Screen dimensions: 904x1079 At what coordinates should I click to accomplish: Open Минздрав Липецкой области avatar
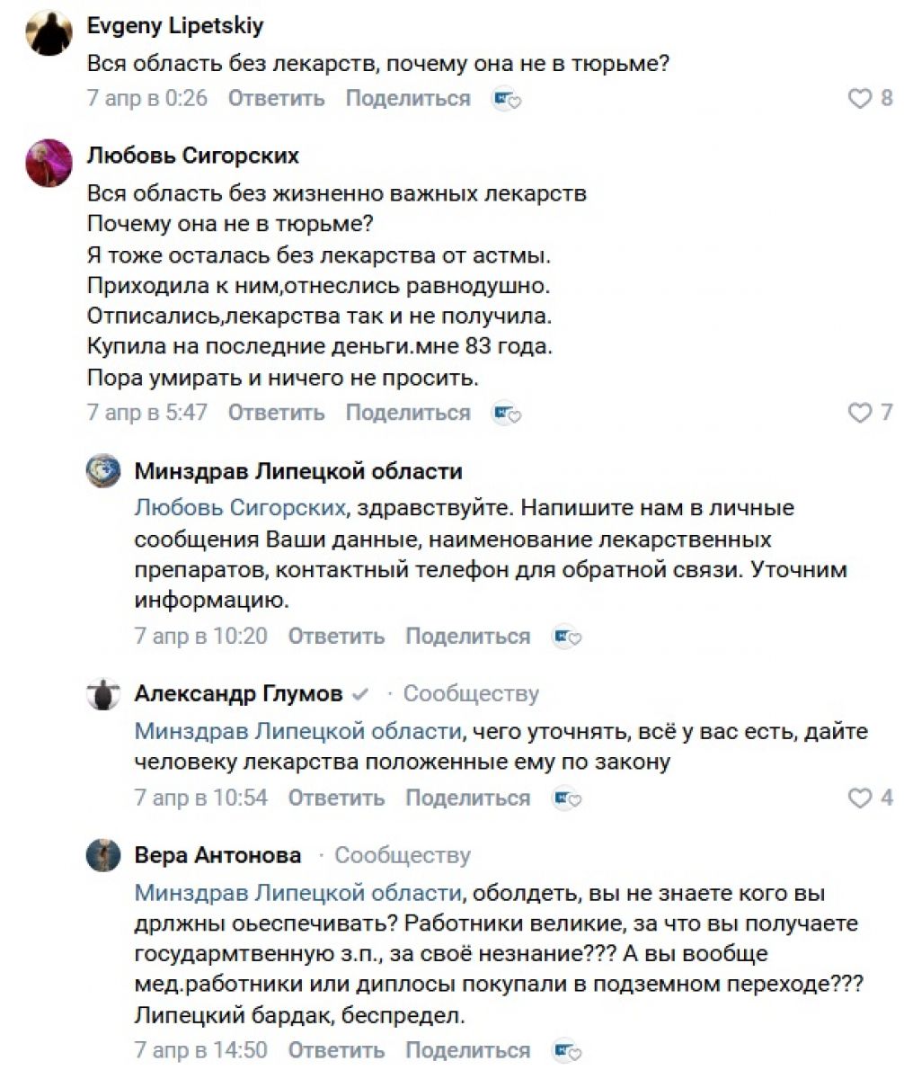102,471
